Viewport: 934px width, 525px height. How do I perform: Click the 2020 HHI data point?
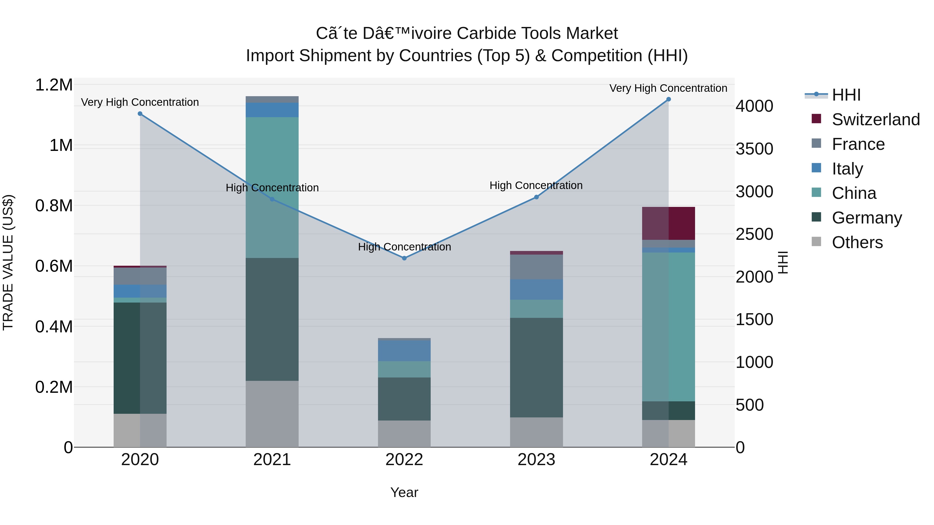pos(140,114)
